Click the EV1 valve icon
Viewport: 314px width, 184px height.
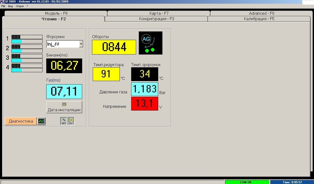(71, 121)
